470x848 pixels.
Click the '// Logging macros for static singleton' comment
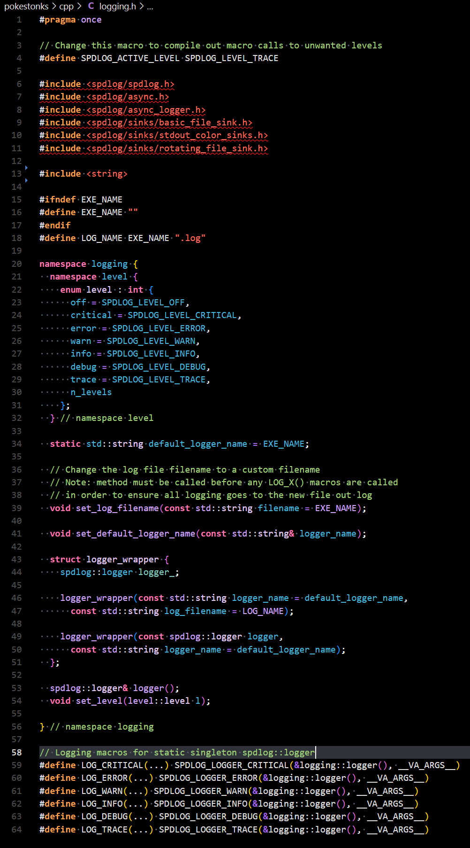pos(177,752)
